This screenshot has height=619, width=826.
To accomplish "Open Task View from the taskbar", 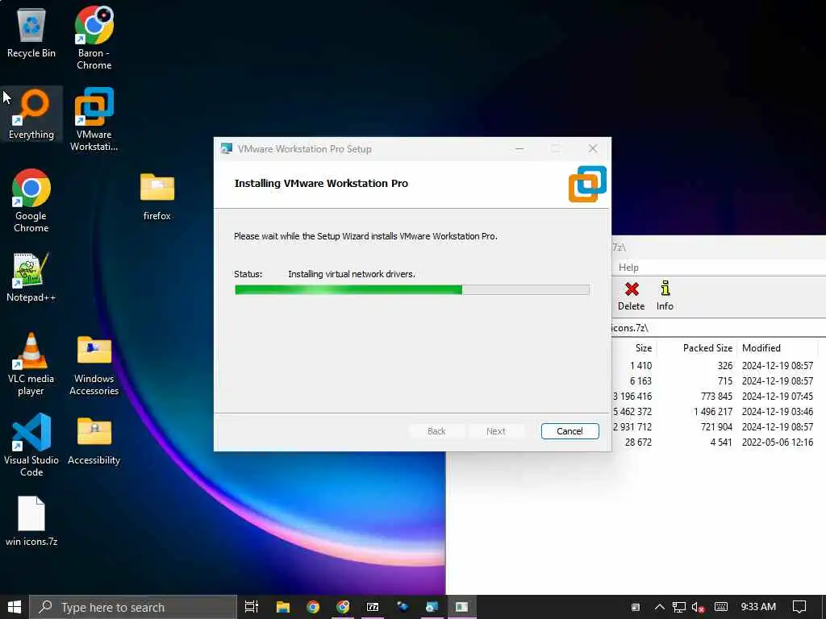I will pos(252,607).
